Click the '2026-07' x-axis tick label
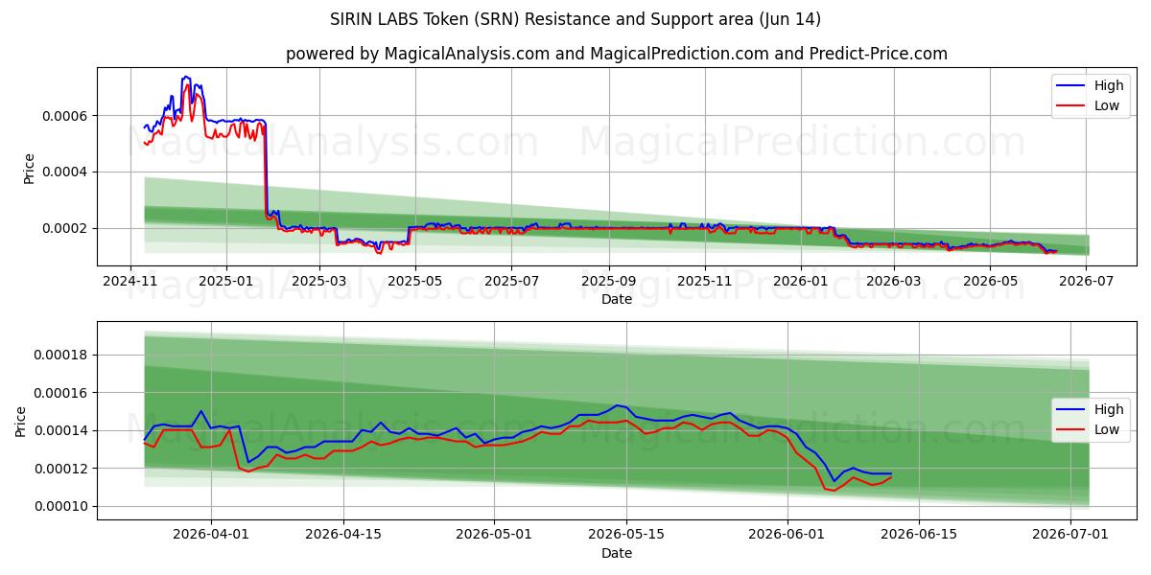Image resolution: width=1151 pixels, height=575 pixels. (x=1085, y=281)
